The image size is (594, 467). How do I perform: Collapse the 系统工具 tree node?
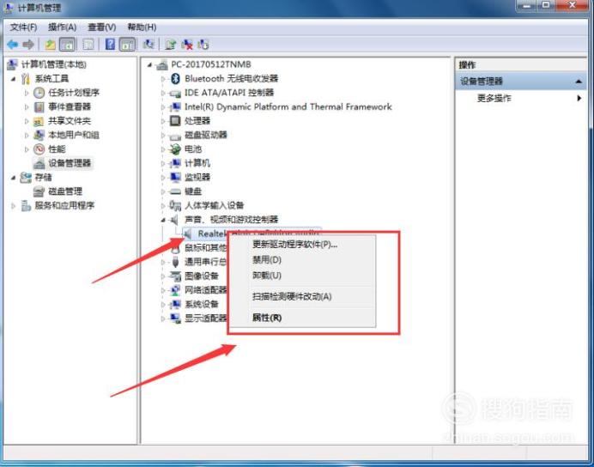click(13, 79)
